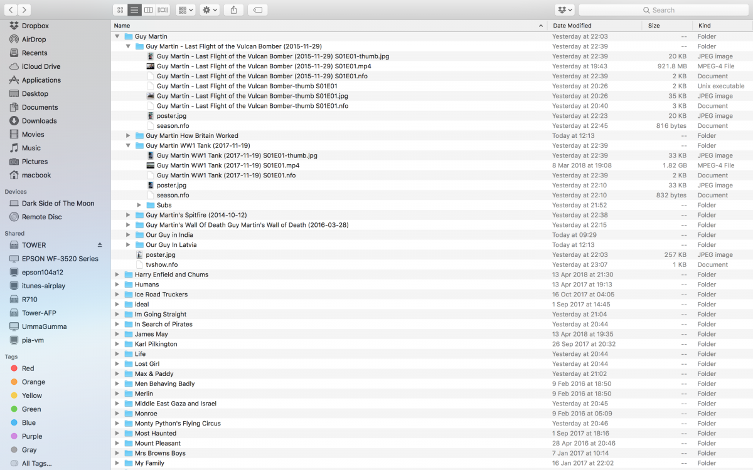Select itunes-airplay shared computer
This screenshot has width=753, height=470.
pyautogui.click(x=43, y=286)
